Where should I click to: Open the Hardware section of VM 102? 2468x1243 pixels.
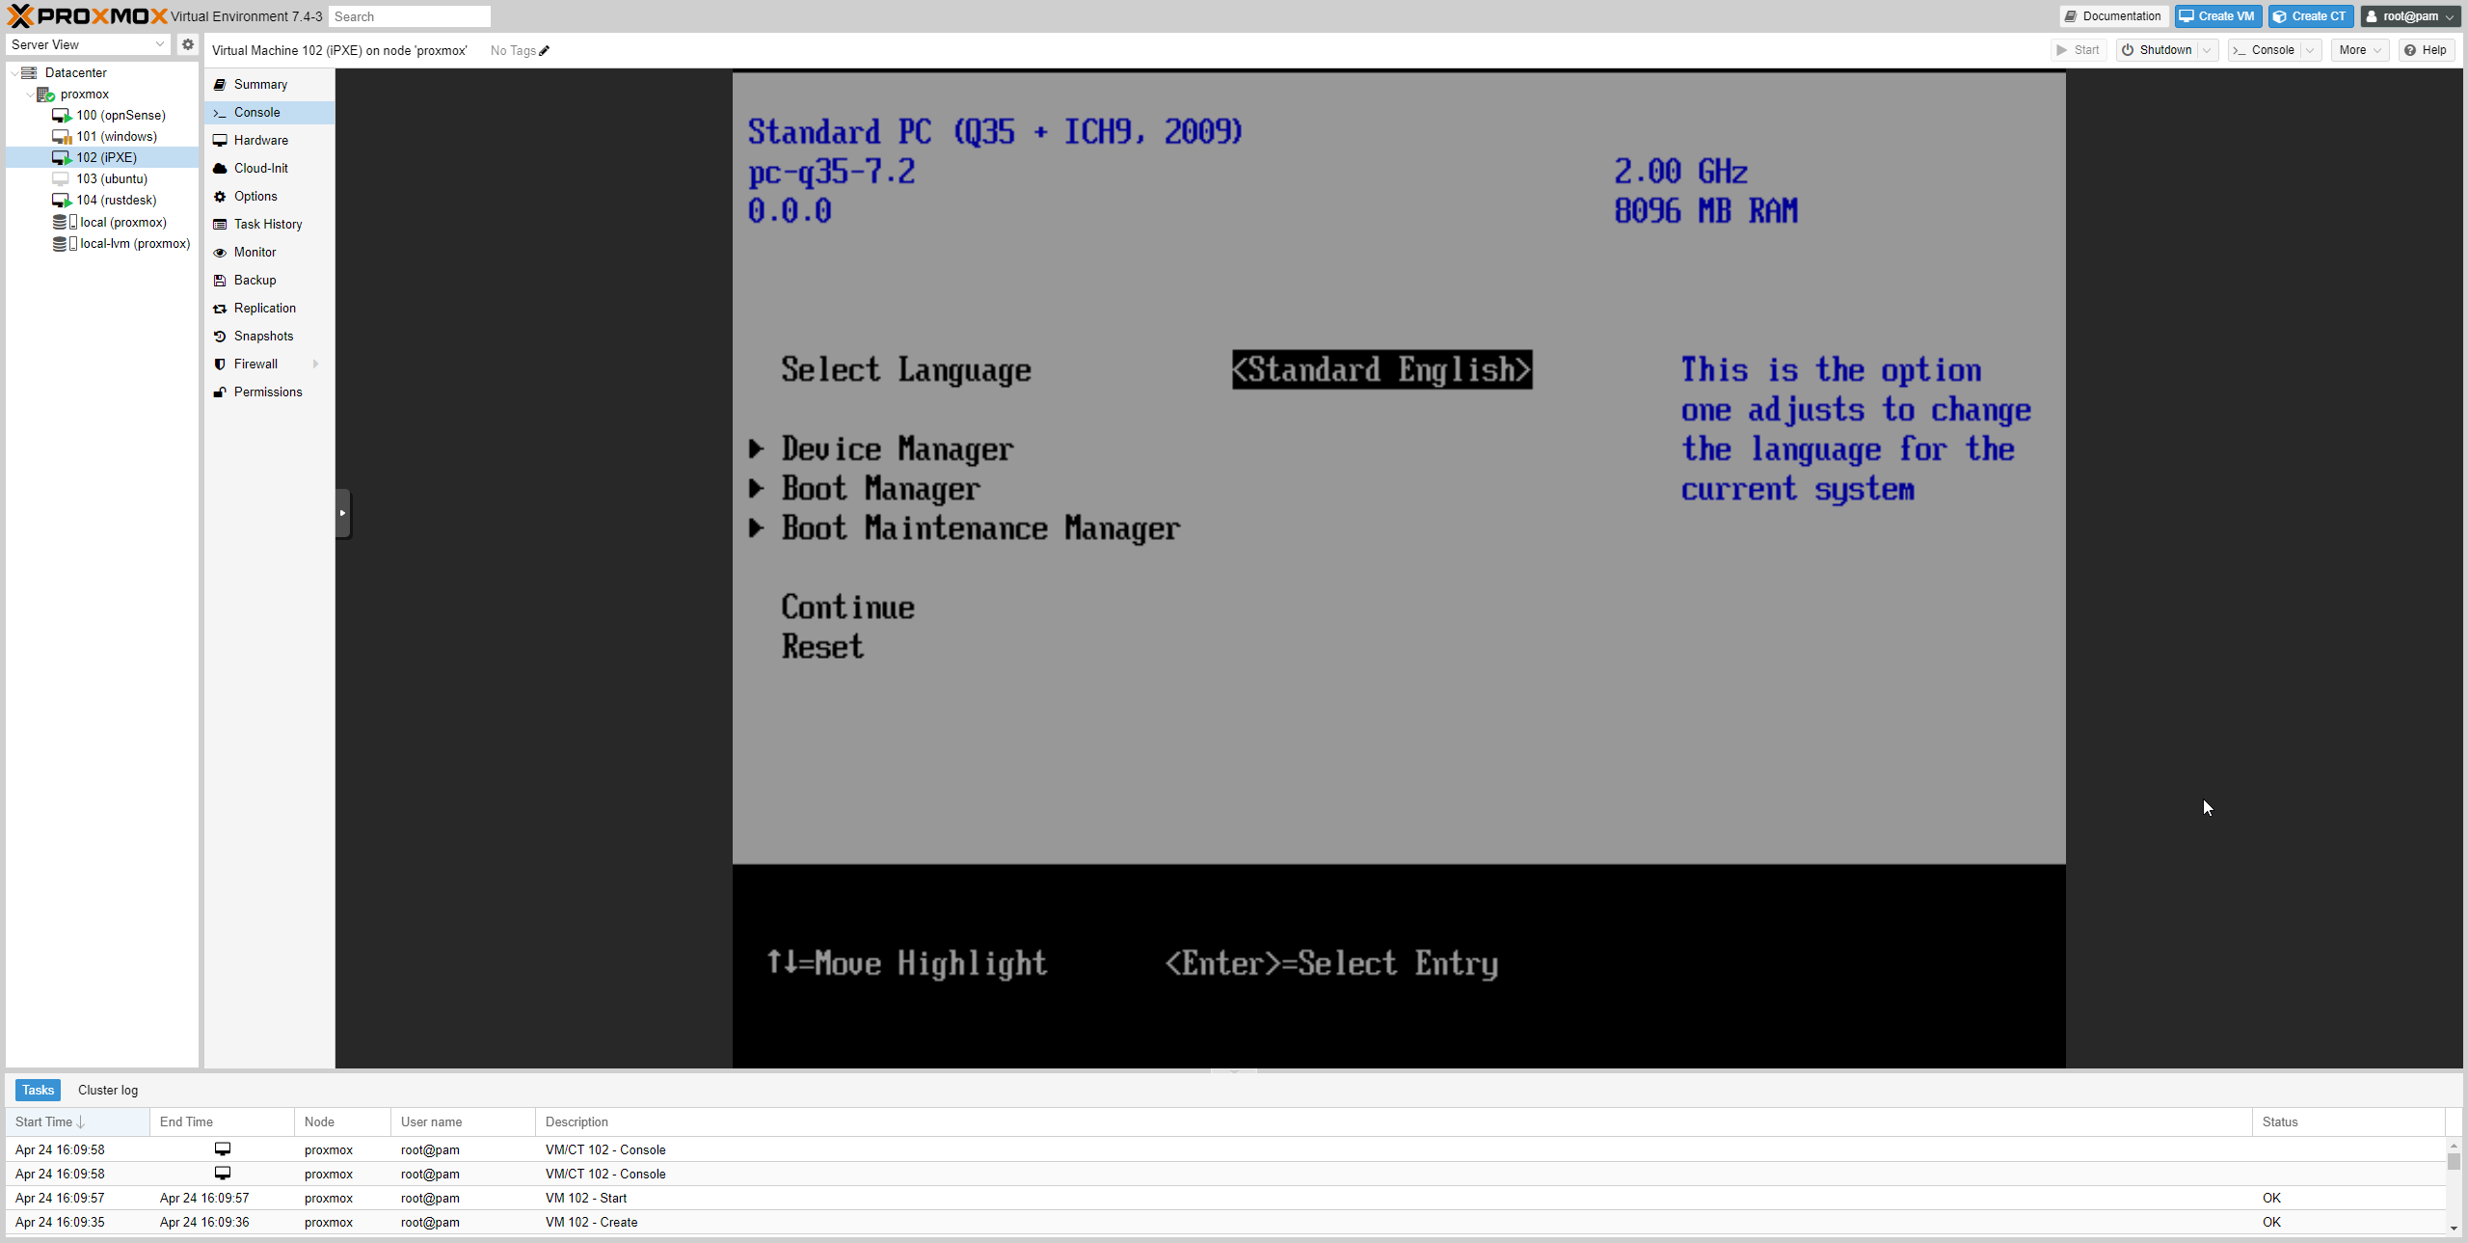(x=260, y=140)
